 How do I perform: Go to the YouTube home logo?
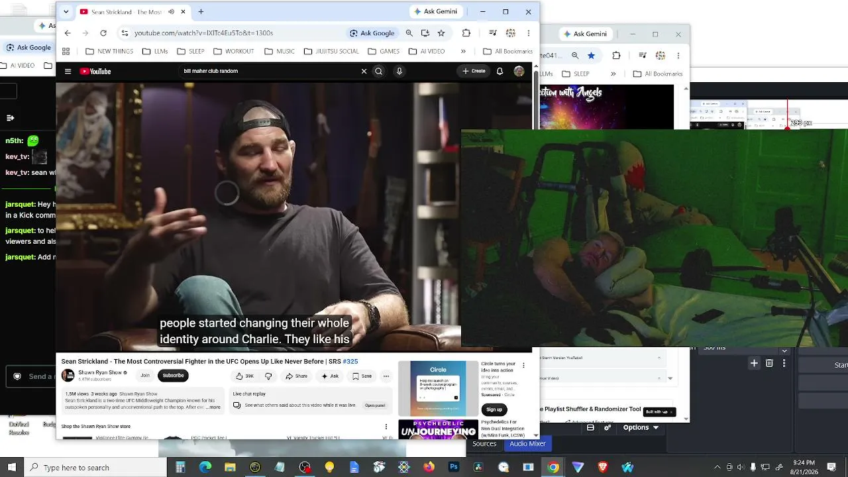point(95,72)
